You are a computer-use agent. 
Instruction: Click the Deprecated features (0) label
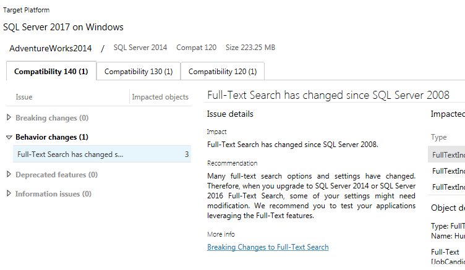pos(56,175)
